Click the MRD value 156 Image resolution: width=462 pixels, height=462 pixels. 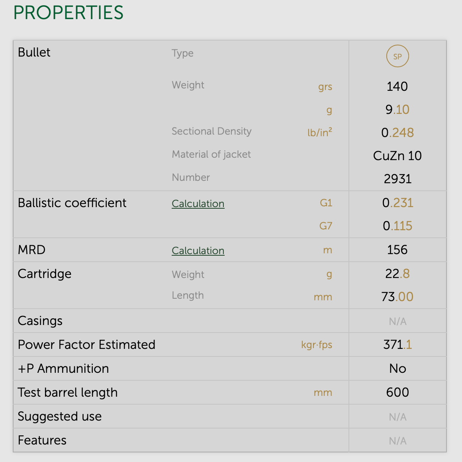tap(397, 250)
